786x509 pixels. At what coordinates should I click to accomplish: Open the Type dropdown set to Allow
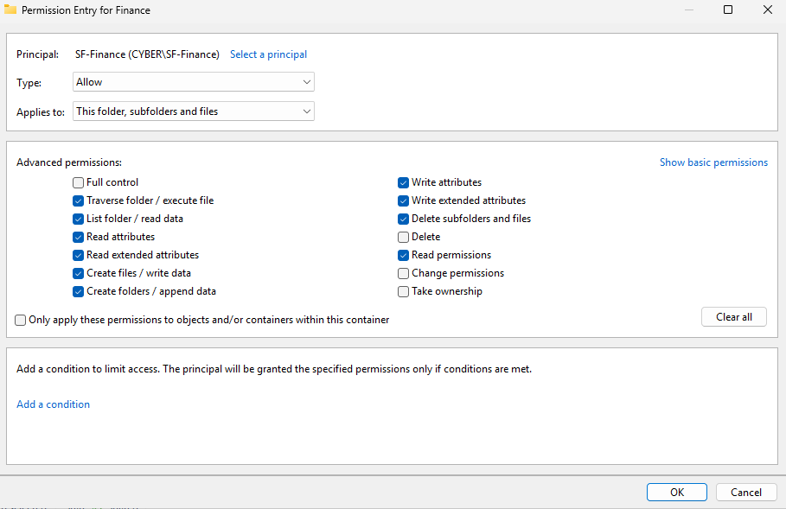pyautogui.click(x=194, y=82)
